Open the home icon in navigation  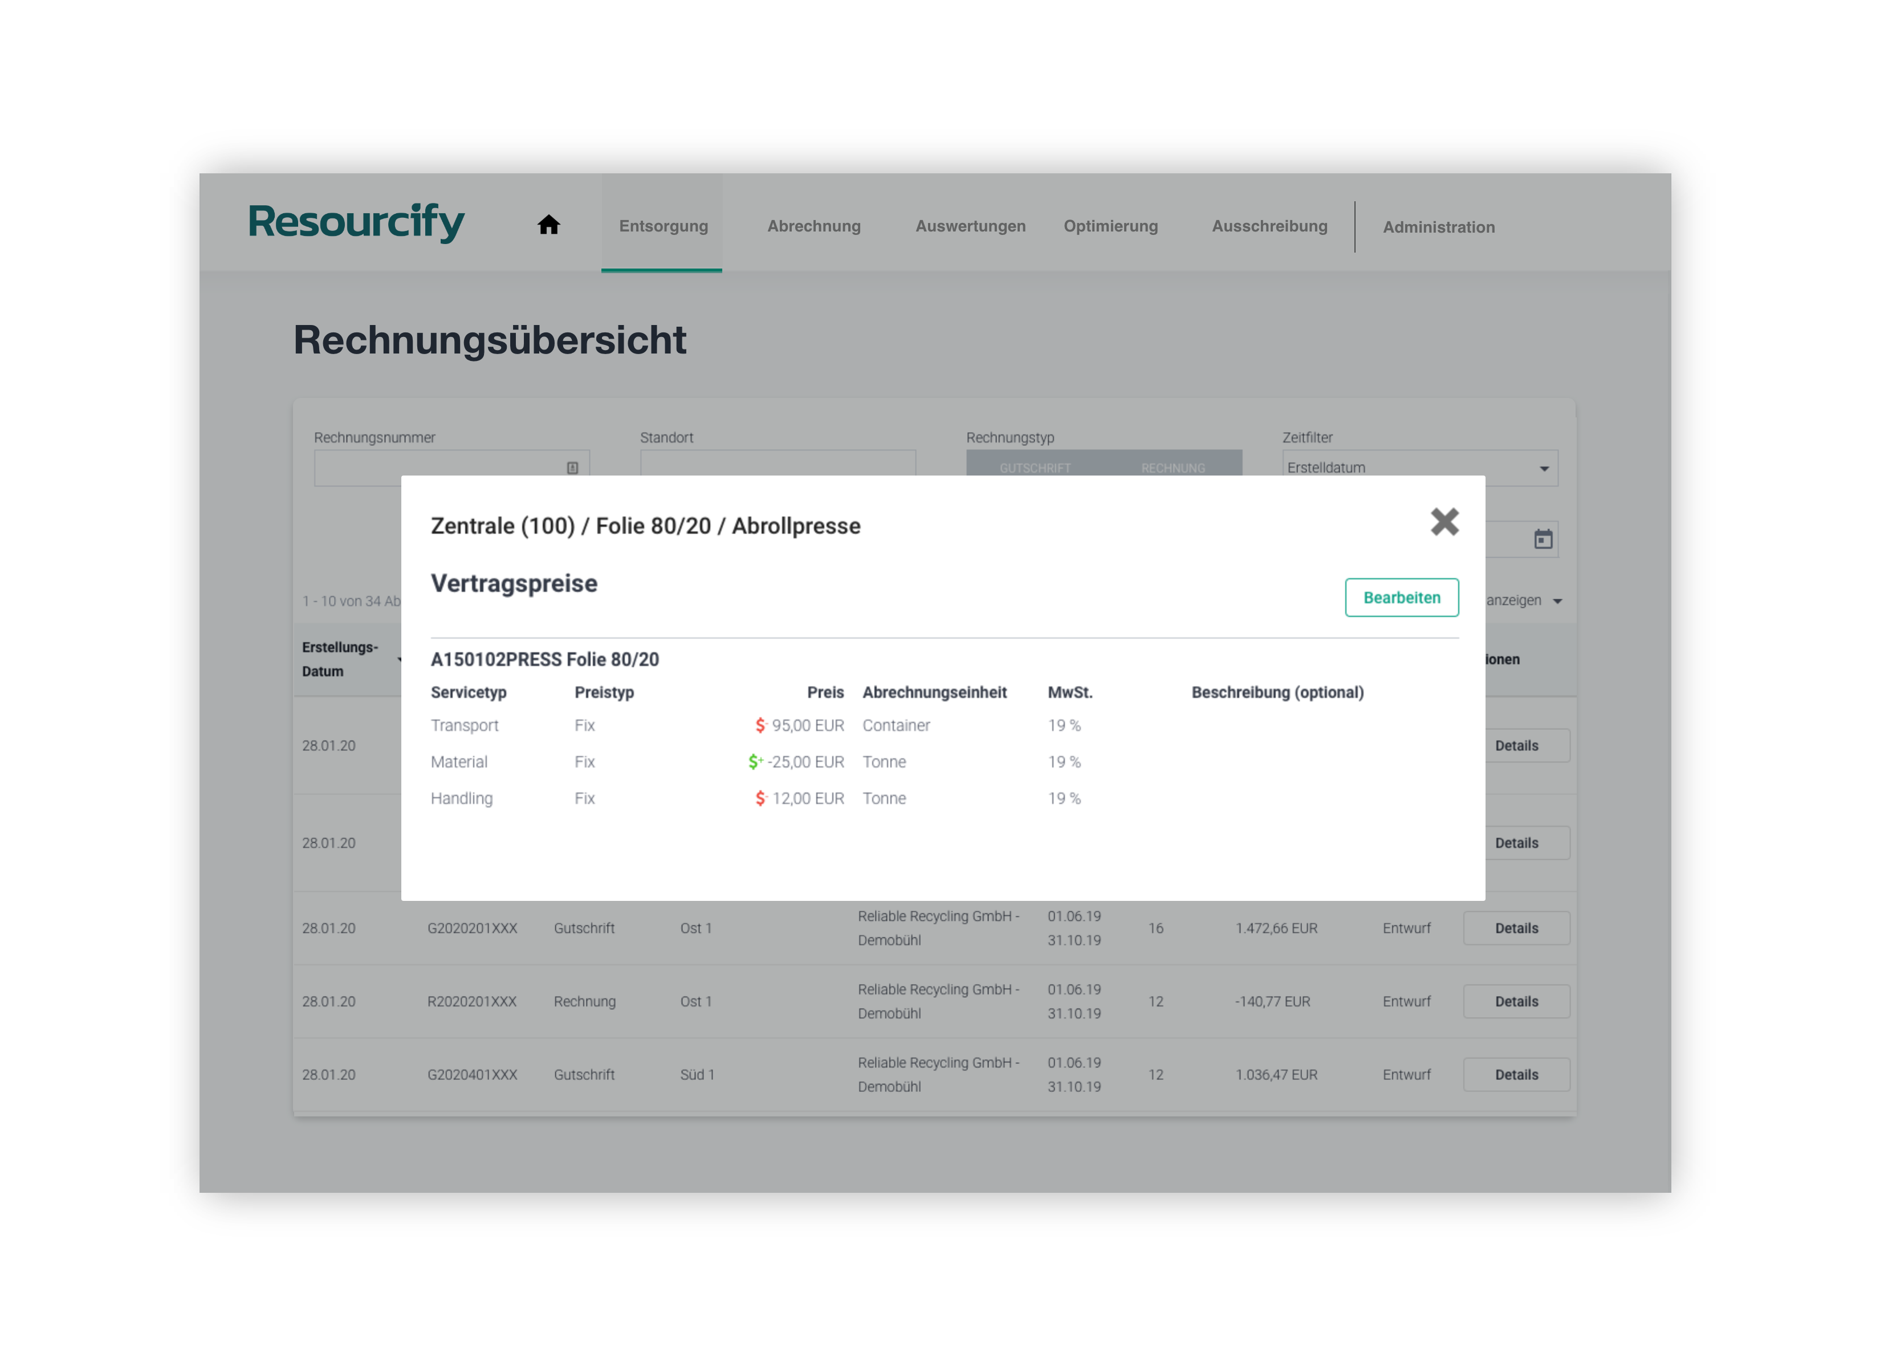pyautogui.click(x=549, y=225)
